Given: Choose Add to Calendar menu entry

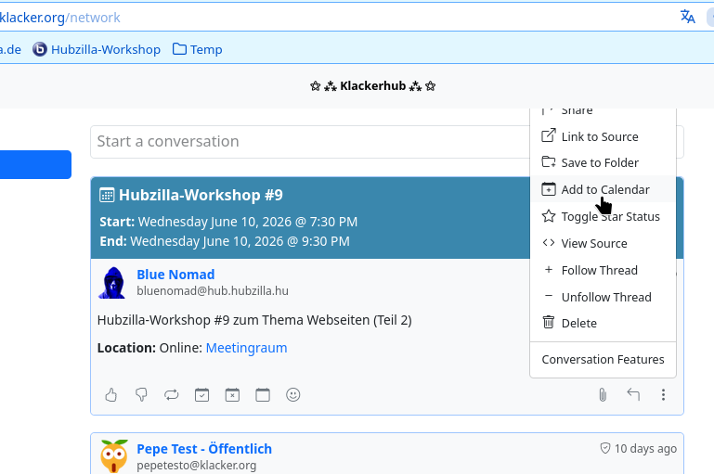Looking at the screenshot, I should click(603, 189).
